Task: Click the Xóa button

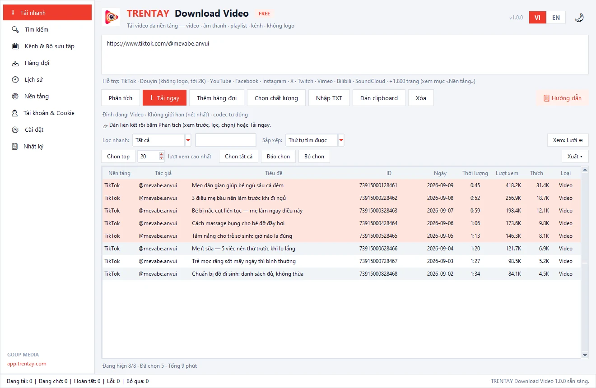Action: (x=421, y=98)
